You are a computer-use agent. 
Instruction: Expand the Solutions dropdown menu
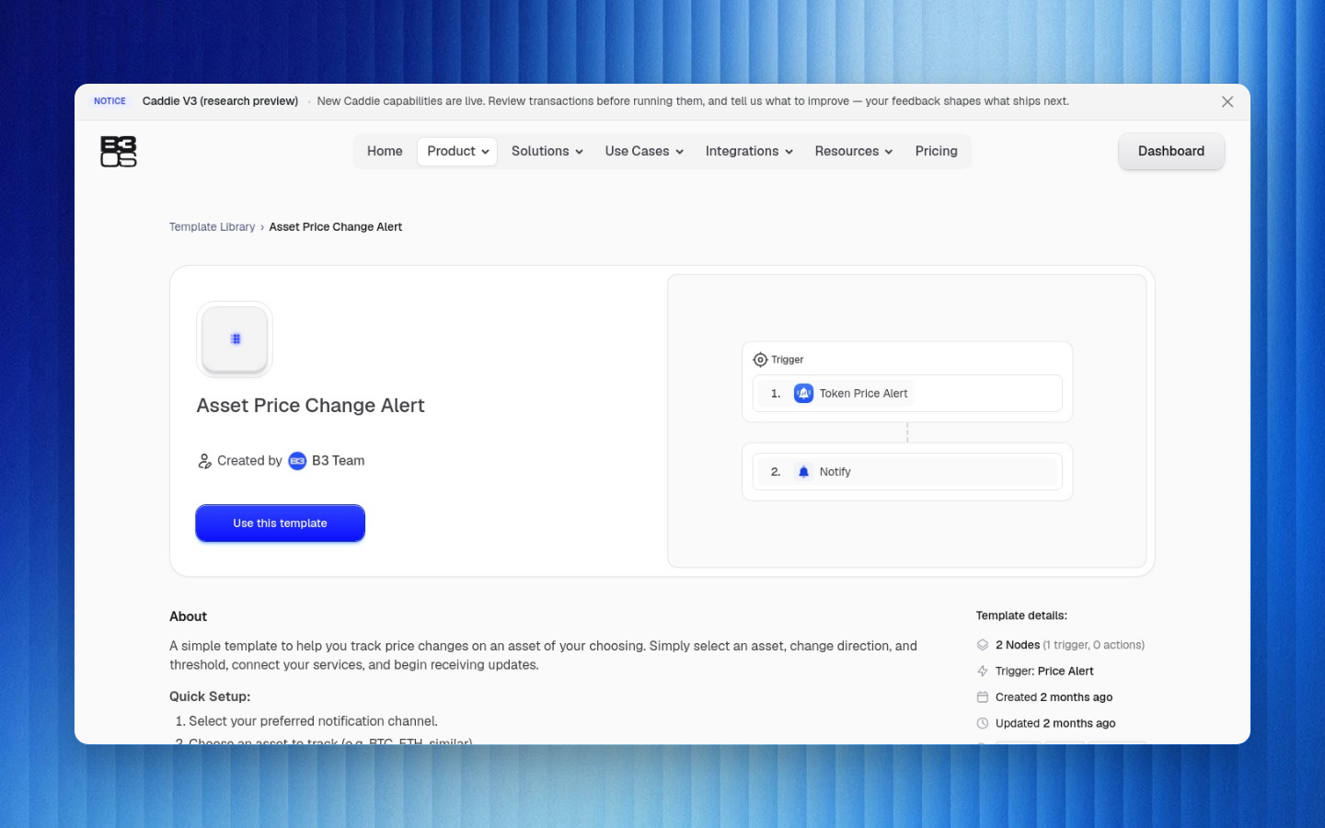(547, 152)
